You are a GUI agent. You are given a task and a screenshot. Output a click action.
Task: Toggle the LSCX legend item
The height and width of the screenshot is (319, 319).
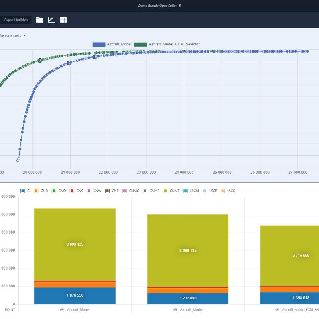point(228,191)
